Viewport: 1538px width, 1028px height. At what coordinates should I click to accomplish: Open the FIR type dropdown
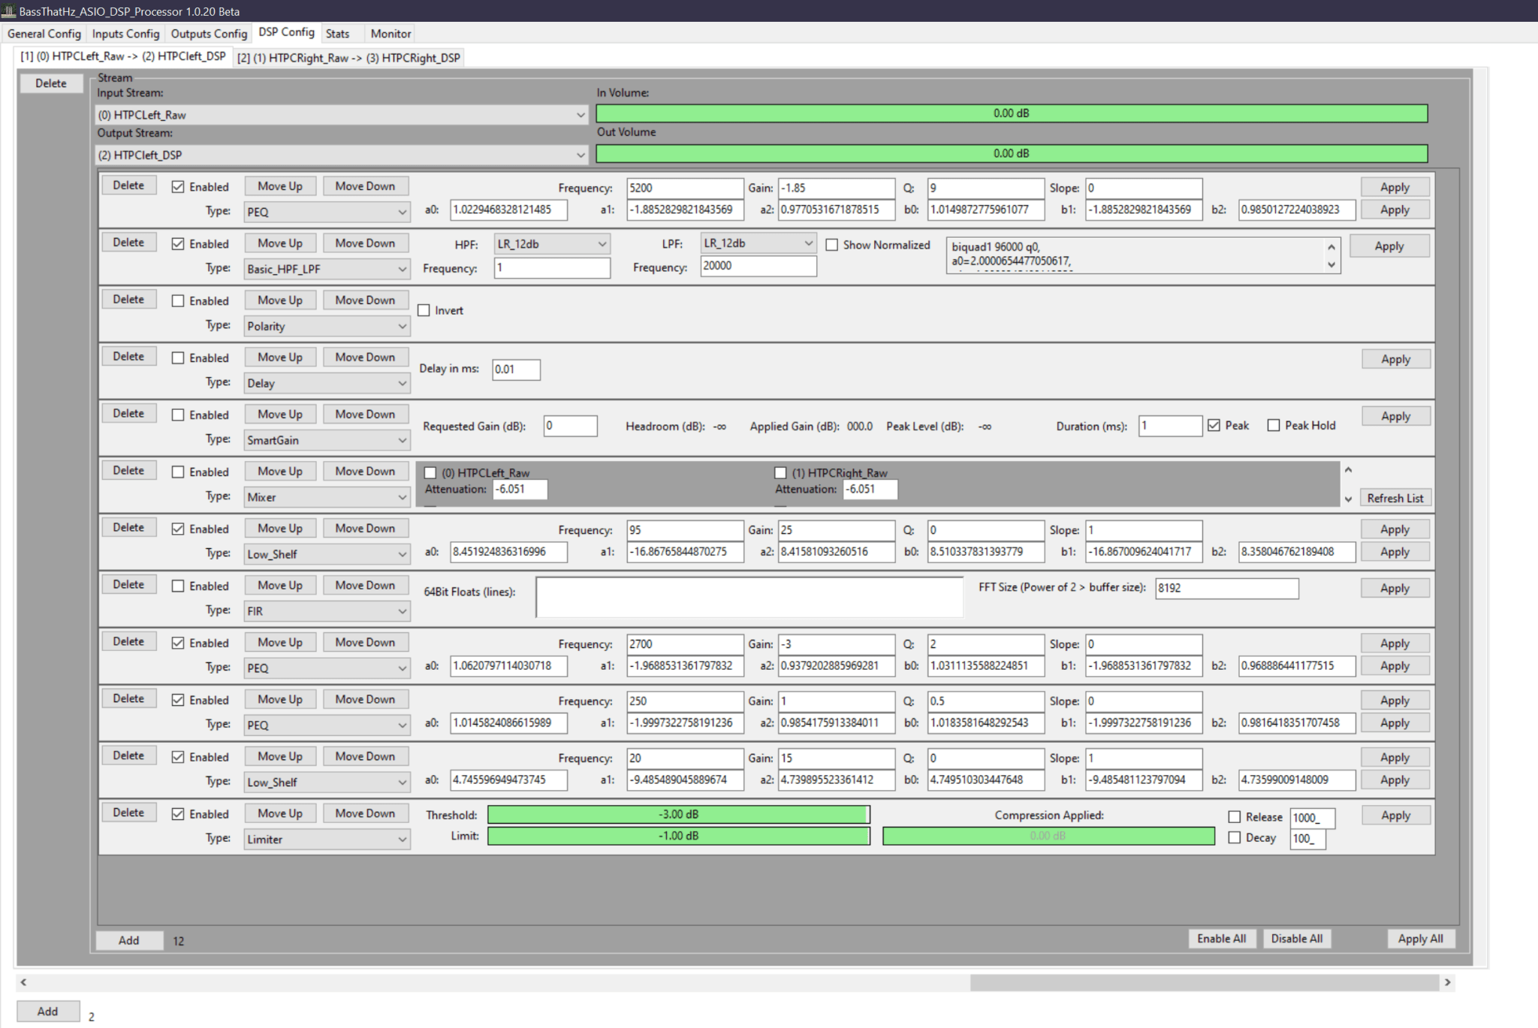tap(327, 611)
